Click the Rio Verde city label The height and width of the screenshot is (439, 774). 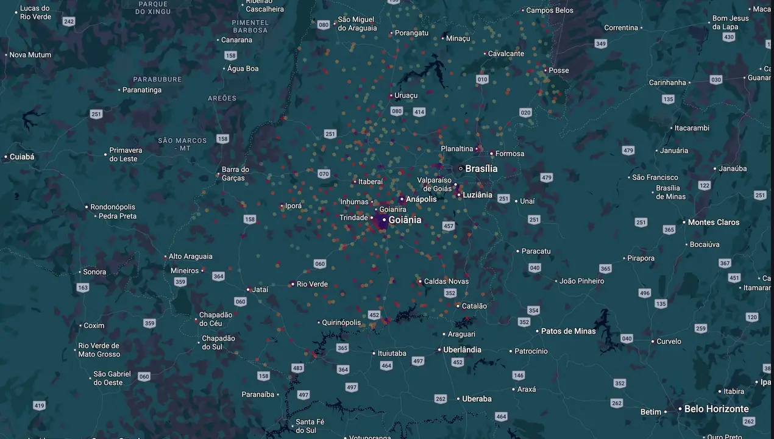(x=312, y=284)
